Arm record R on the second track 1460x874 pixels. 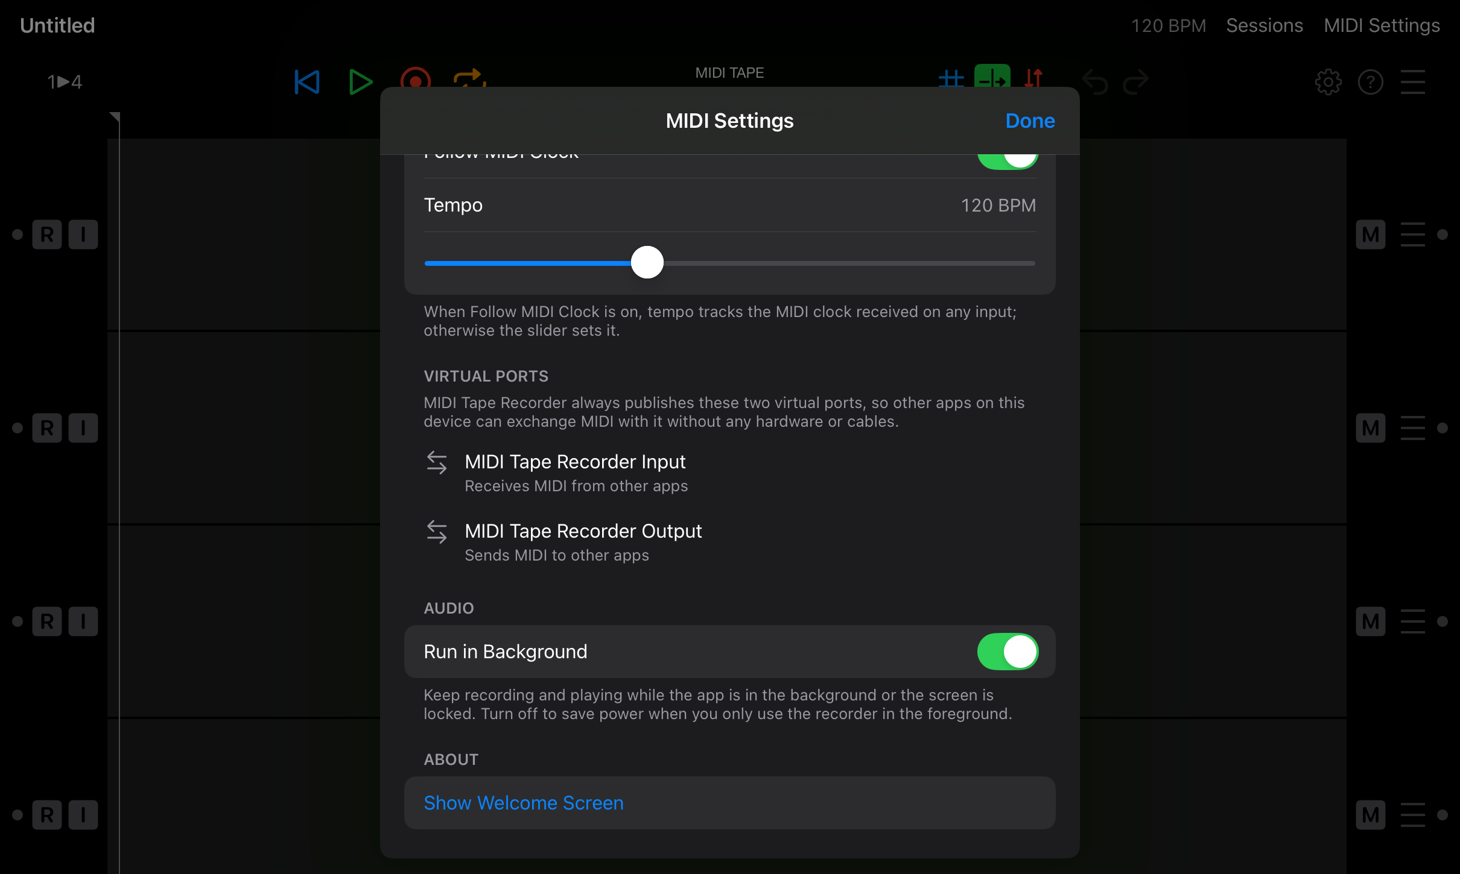pos(47,428)
